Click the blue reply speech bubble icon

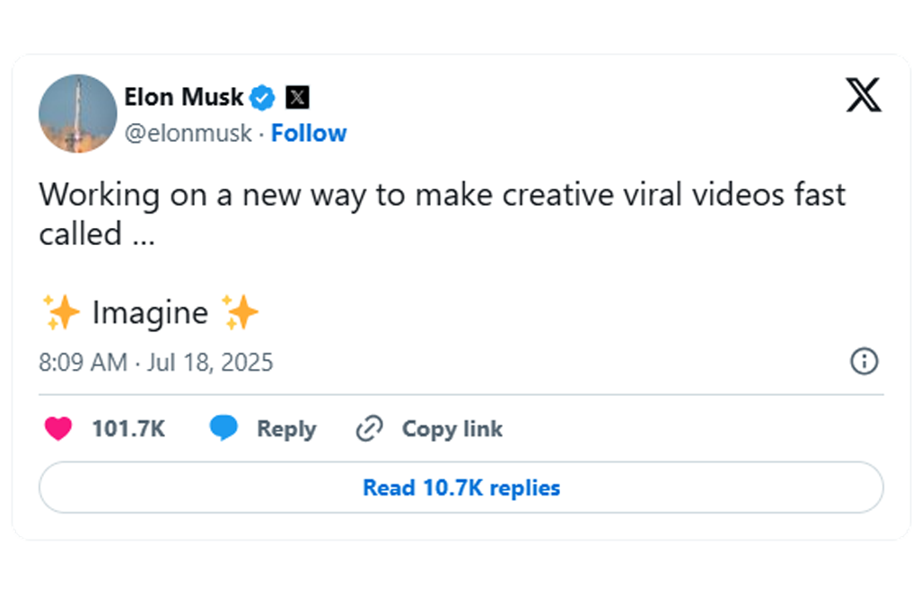(224, 429)
